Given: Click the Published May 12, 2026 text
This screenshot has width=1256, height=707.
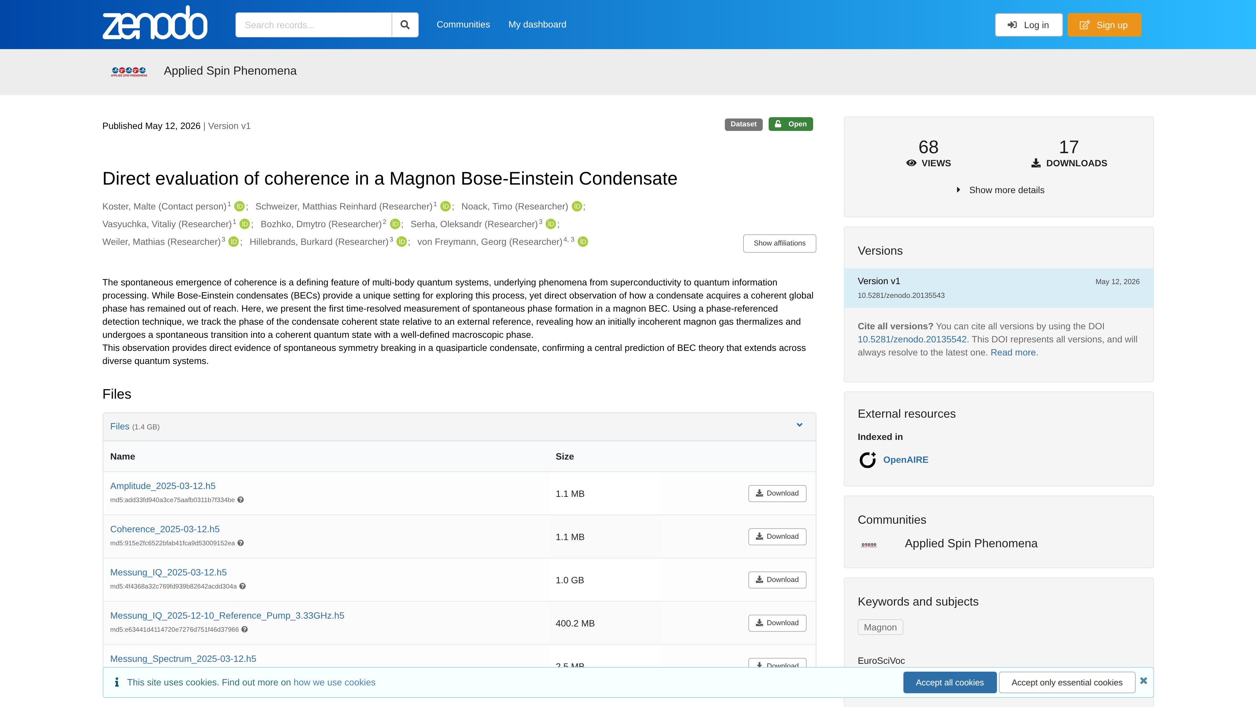Looking at the screenshot, I should (x=151, y=126).
